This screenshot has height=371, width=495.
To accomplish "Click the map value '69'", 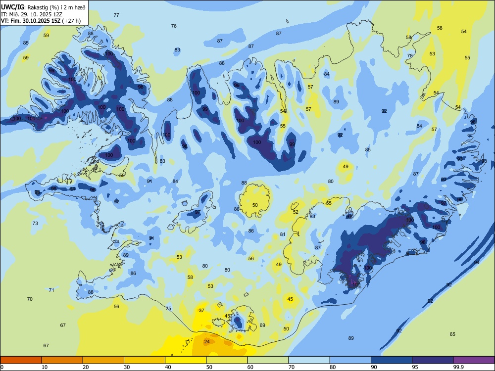I will 262,325.
